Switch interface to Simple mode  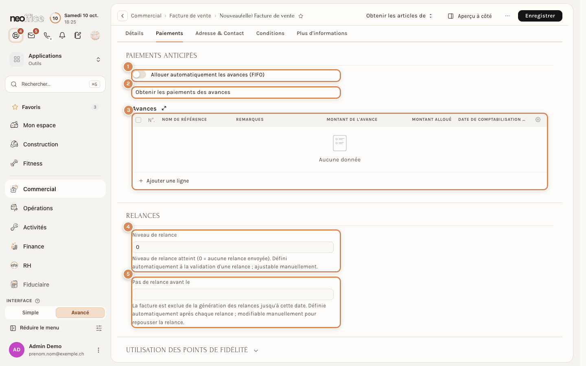pos(31,312)
